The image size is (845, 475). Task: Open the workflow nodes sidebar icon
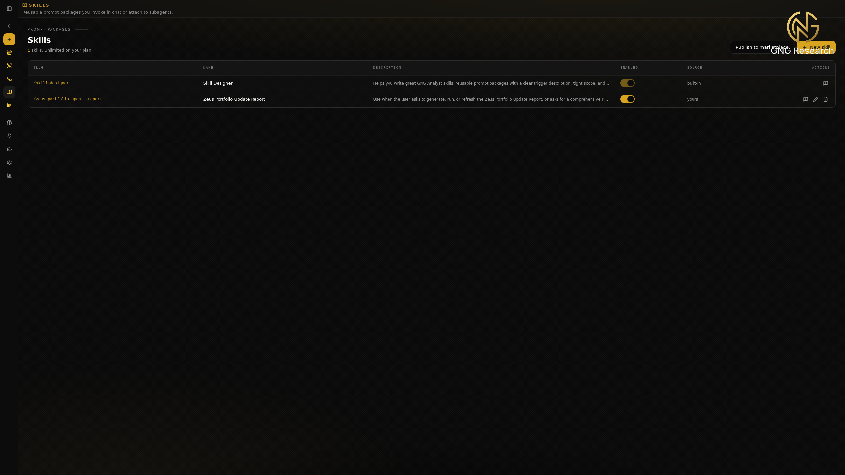(x=9, y=79)
